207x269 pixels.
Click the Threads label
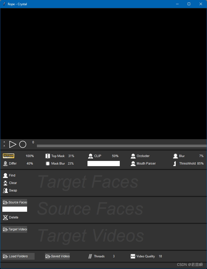click(x=99, y=256)
